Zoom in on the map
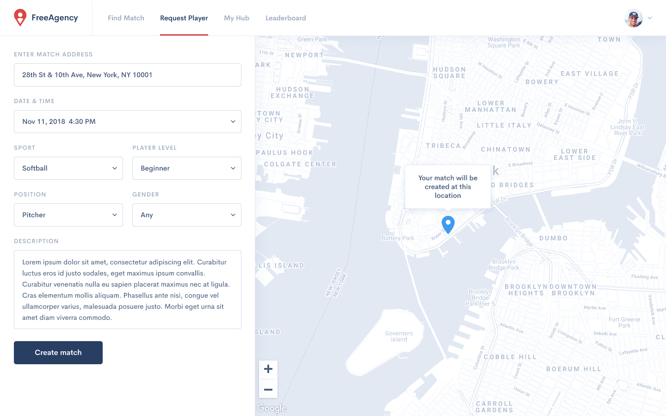Screen dimensions: 666x416 pyautogui.click(x=268, y=369)
